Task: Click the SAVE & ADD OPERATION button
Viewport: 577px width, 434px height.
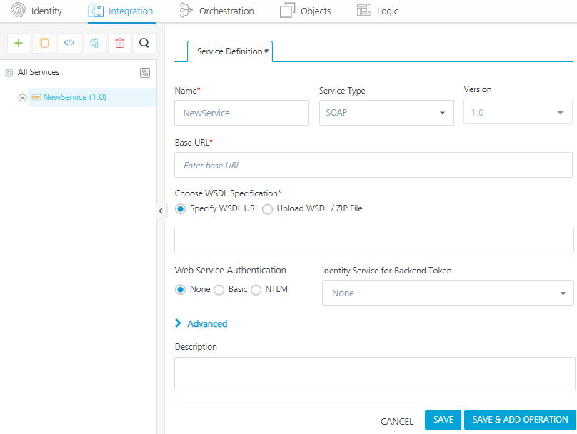Action: point(519,420)
